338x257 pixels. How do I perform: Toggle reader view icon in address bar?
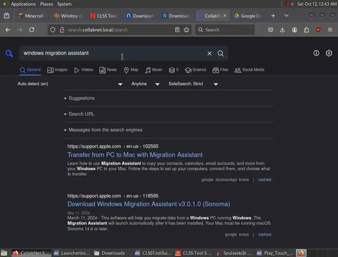(x=177, y=30)
